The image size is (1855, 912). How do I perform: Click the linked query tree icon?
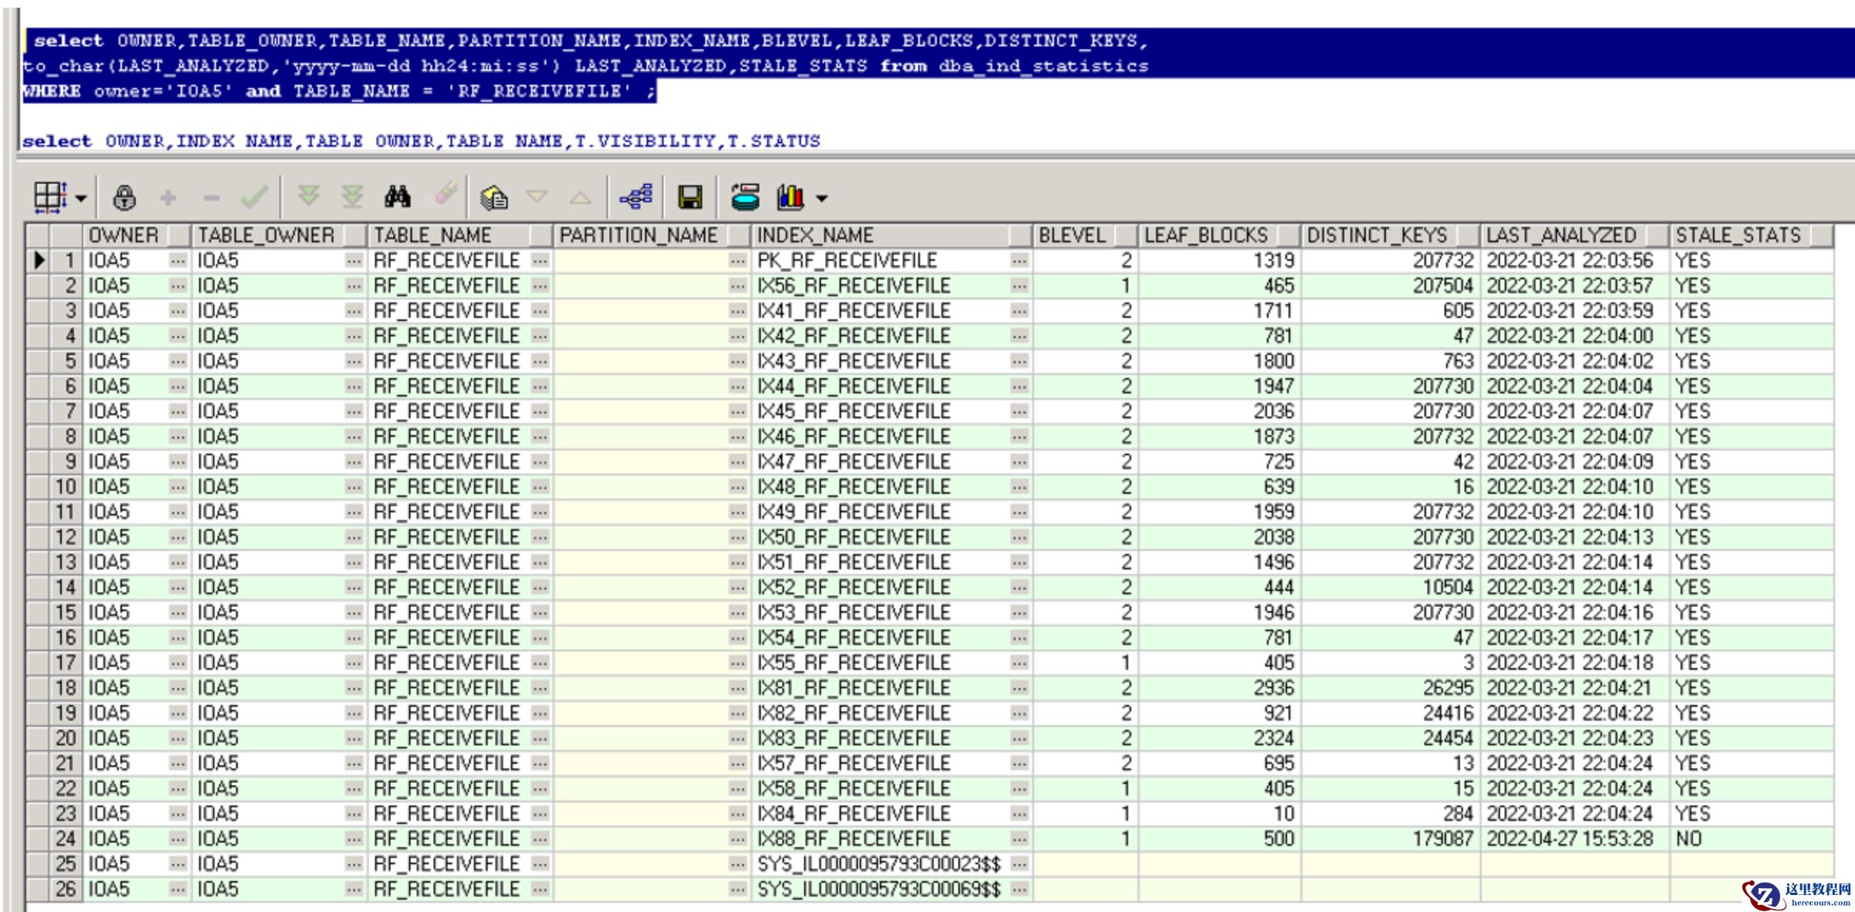[x=637, y=198]
